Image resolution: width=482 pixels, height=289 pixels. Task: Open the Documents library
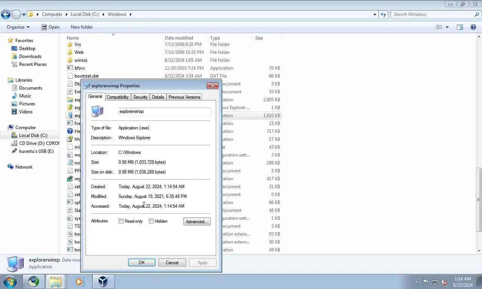(x=31, y=88)
